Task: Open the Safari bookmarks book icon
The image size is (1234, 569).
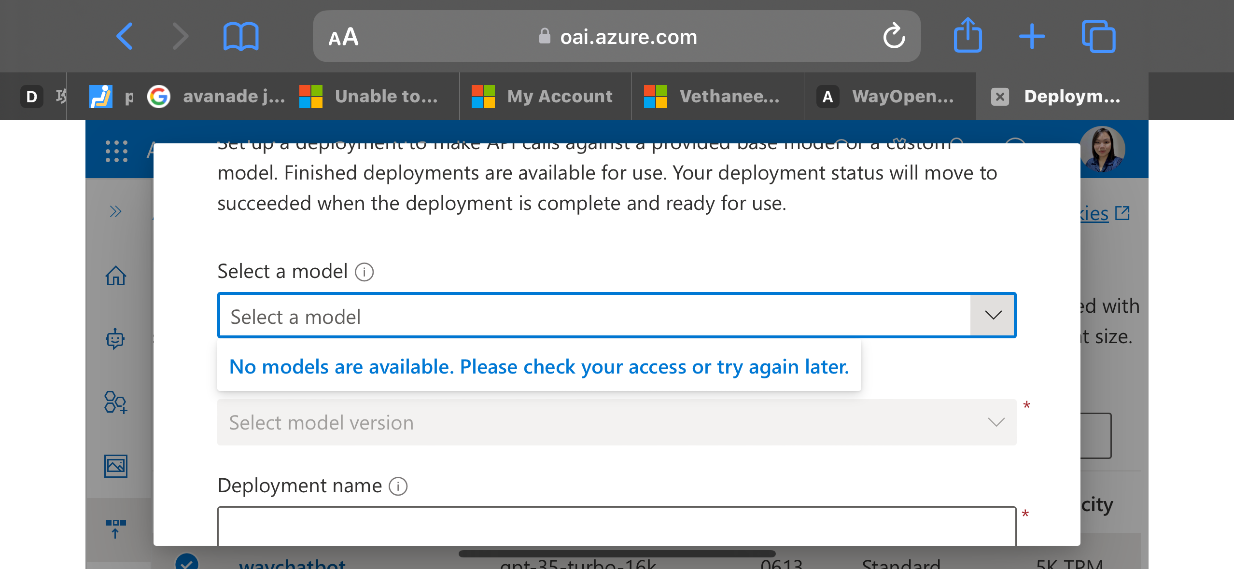Action: coord(241,37)
